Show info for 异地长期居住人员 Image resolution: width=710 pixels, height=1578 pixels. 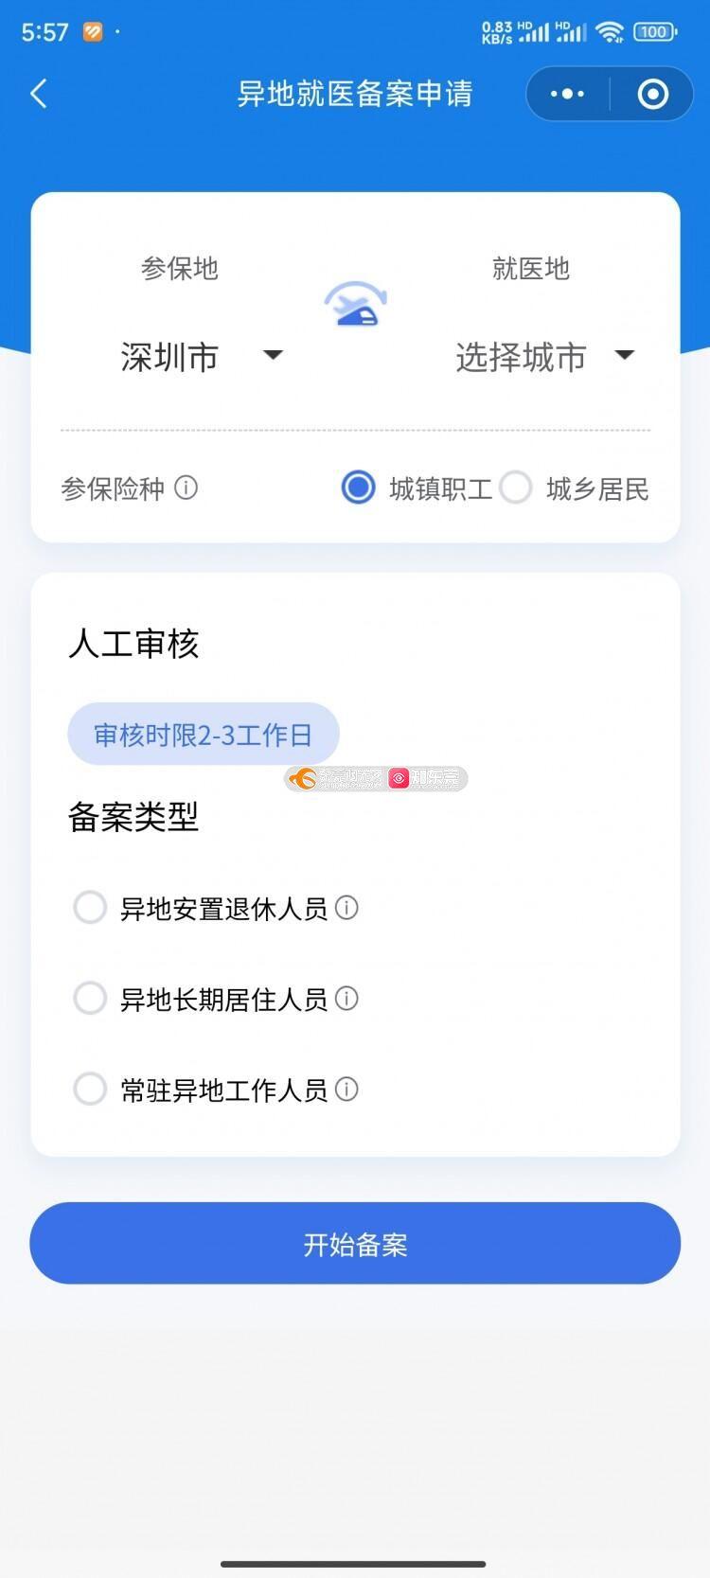[x=347, y=999]
